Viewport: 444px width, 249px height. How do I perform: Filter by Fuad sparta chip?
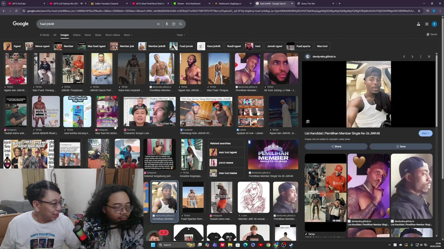(x=299, y=46)
